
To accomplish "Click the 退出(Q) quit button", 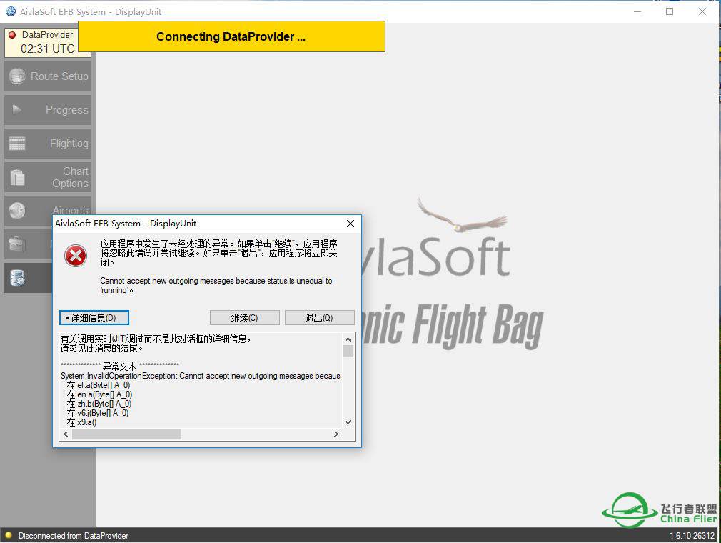I will pos(320,318).
